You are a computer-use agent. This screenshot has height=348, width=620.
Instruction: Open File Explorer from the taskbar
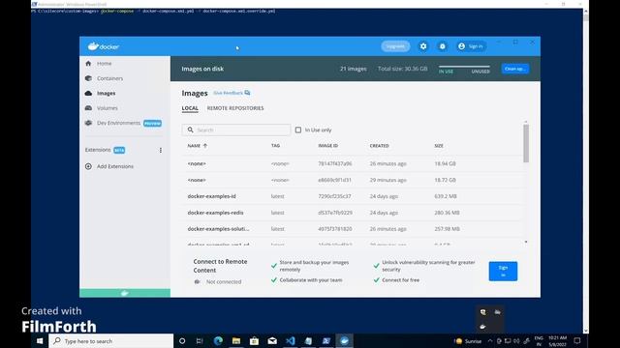(x=236, y=341)
